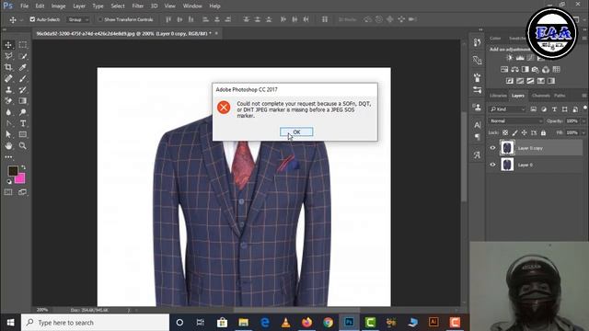Open Adobe Illustrator from taskbar

pyautogui.click(x=433, y=323)
